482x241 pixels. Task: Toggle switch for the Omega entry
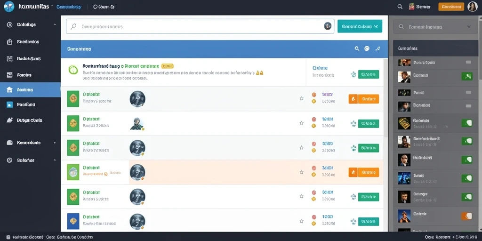[x=467, y=197]
